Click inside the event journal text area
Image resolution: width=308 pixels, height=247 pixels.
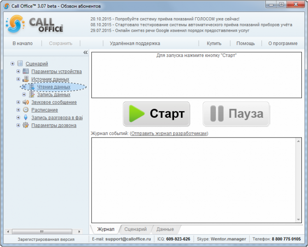[194, 180]
